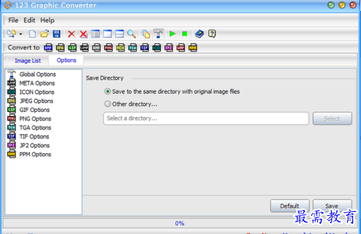
Task: Click the convert files toolbar icon
Action: pyautogui.click(x=11, y=34)
